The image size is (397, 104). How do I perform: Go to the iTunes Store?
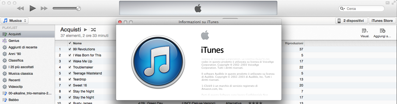[x=382, y=21]
